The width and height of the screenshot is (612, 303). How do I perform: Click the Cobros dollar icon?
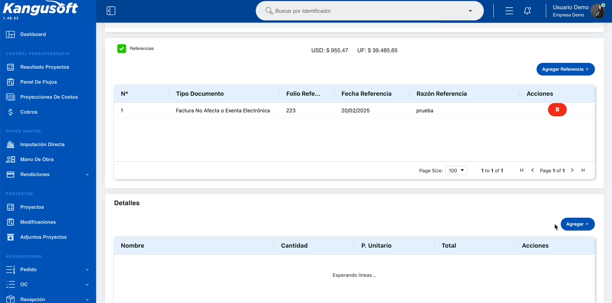[10, 112]
